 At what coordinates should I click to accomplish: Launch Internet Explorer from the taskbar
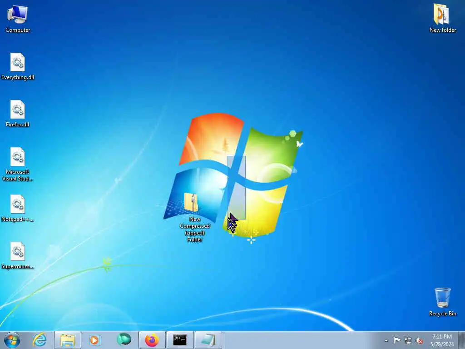(40, 340)
